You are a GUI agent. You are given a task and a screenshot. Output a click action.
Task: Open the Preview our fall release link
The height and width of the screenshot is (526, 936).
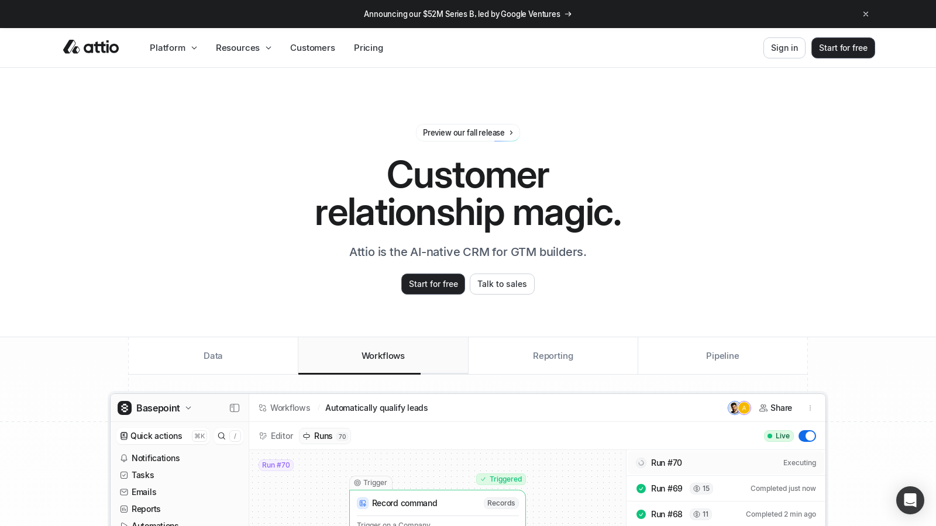(x=467, y=133)
